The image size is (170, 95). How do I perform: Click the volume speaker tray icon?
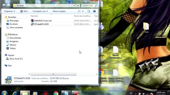pos(144,94)
